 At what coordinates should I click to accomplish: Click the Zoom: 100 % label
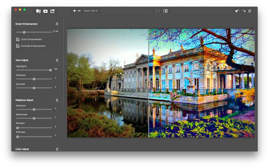click(x=90, y=11)
